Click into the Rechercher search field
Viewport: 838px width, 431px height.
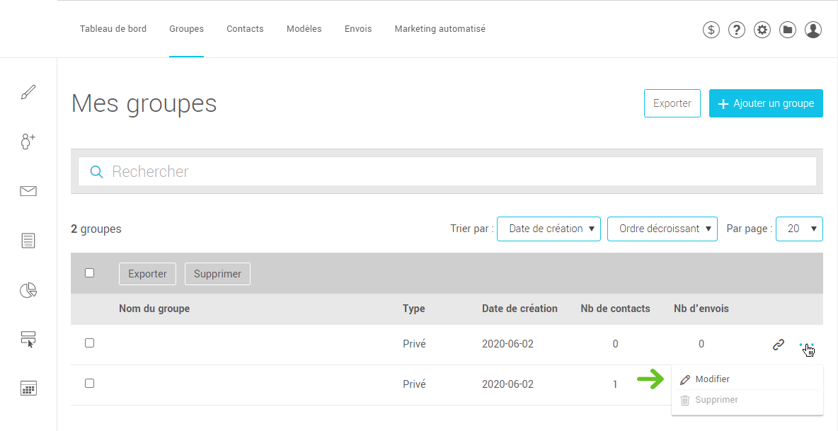(446, 171)
